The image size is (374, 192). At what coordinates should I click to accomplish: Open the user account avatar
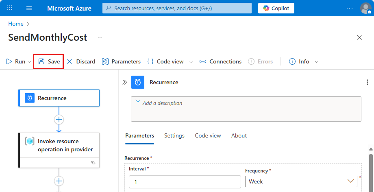pyautogui.click(x=365, y=9)
